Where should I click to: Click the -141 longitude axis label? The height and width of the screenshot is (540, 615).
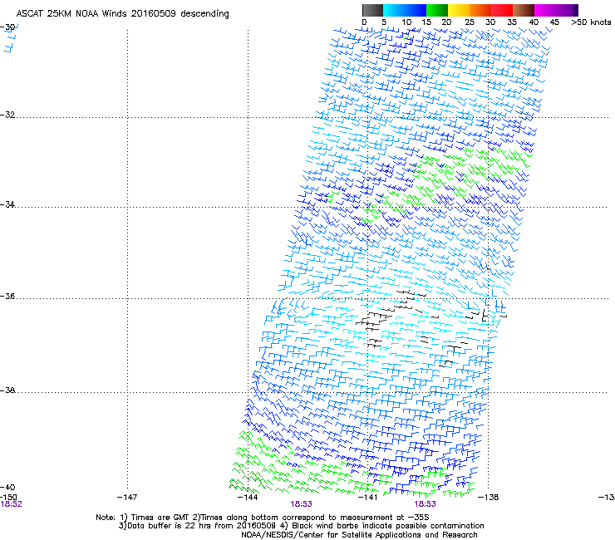[x=367, y=498]
